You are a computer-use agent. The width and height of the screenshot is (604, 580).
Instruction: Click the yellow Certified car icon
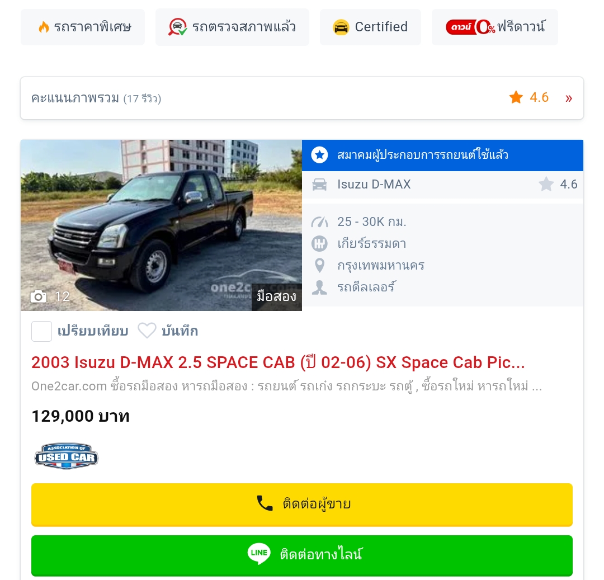(341, 27)
